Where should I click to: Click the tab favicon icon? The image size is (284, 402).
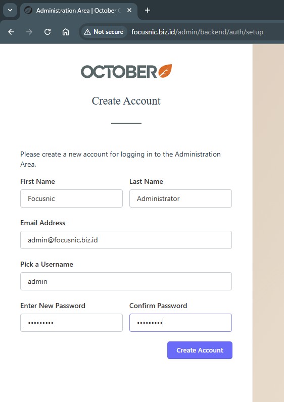click(x=28, y=11)
